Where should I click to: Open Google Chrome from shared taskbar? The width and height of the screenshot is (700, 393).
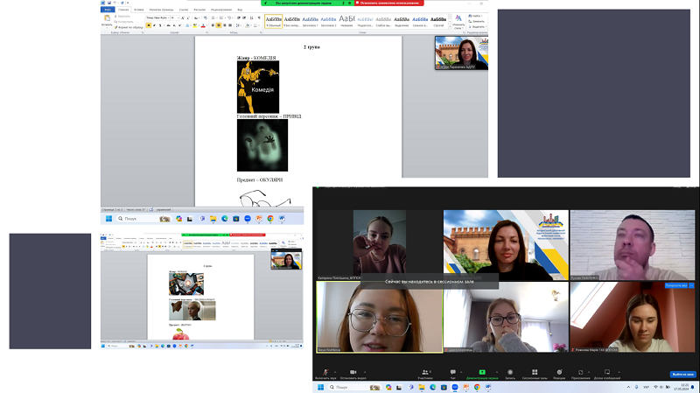coord(270,218)
